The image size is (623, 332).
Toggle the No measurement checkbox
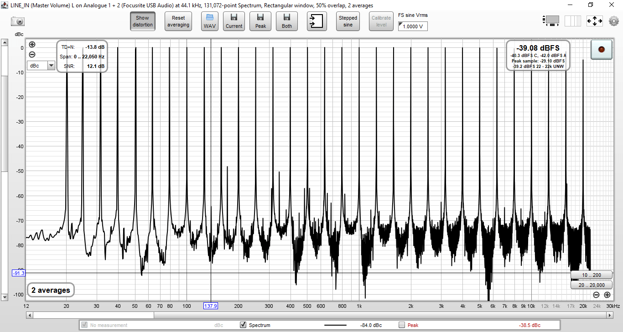click(84, 325)
